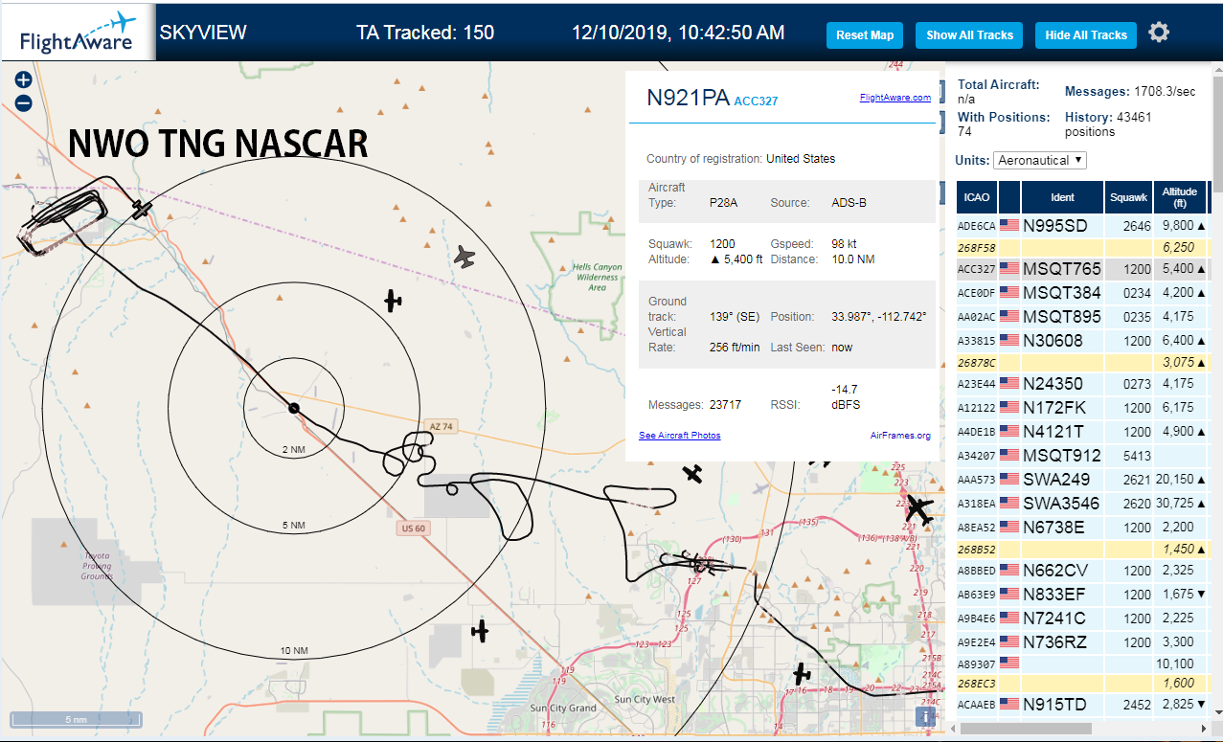Select the N4121T aircraft row

pyautogui.click(x=1082, y=432)
